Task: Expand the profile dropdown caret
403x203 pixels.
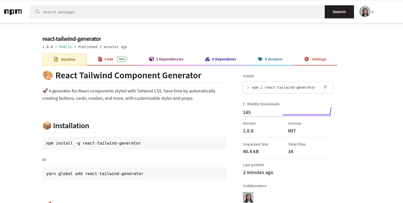Action: (x=372, y=12)
